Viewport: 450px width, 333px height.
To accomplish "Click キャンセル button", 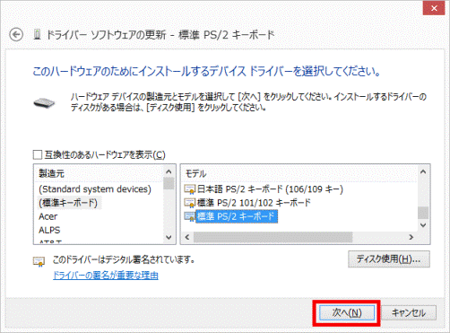I will point(409,313).
